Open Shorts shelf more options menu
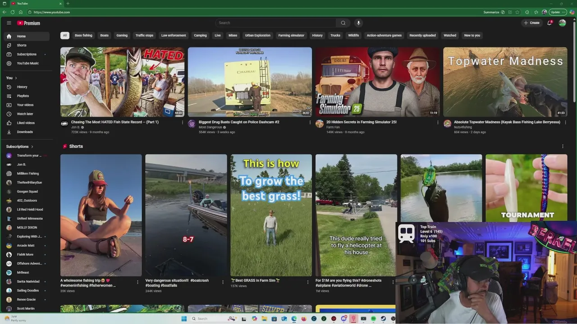 pyautogui.click(x=563, y=146)
